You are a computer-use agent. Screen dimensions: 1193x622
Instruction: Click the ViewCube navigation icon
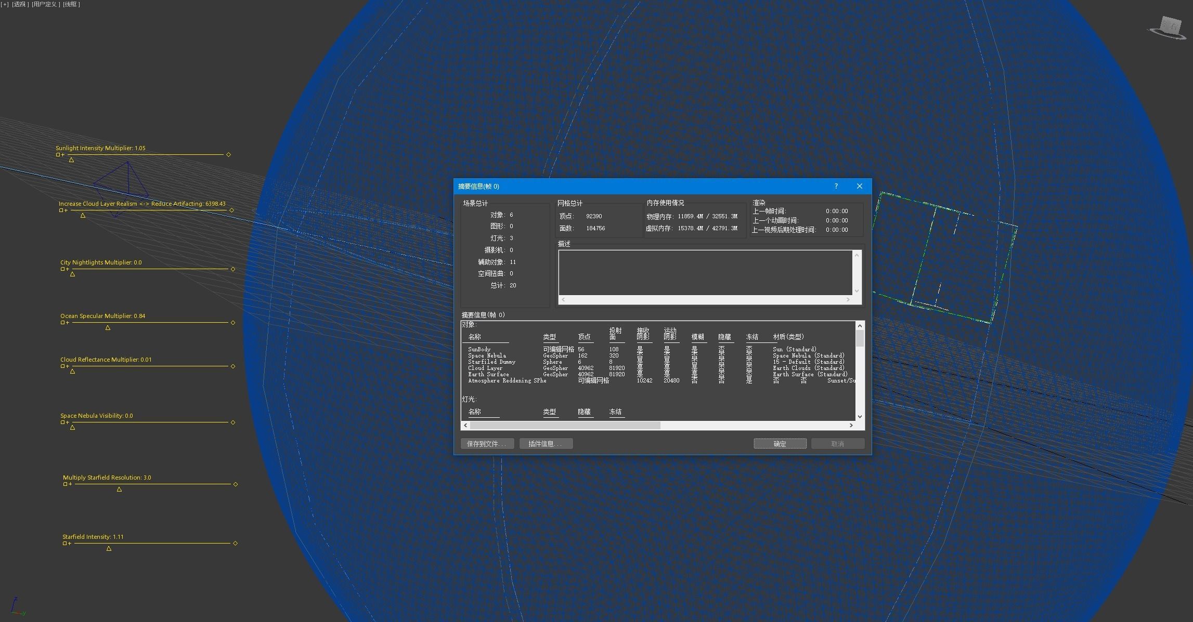click(1170, 27)
